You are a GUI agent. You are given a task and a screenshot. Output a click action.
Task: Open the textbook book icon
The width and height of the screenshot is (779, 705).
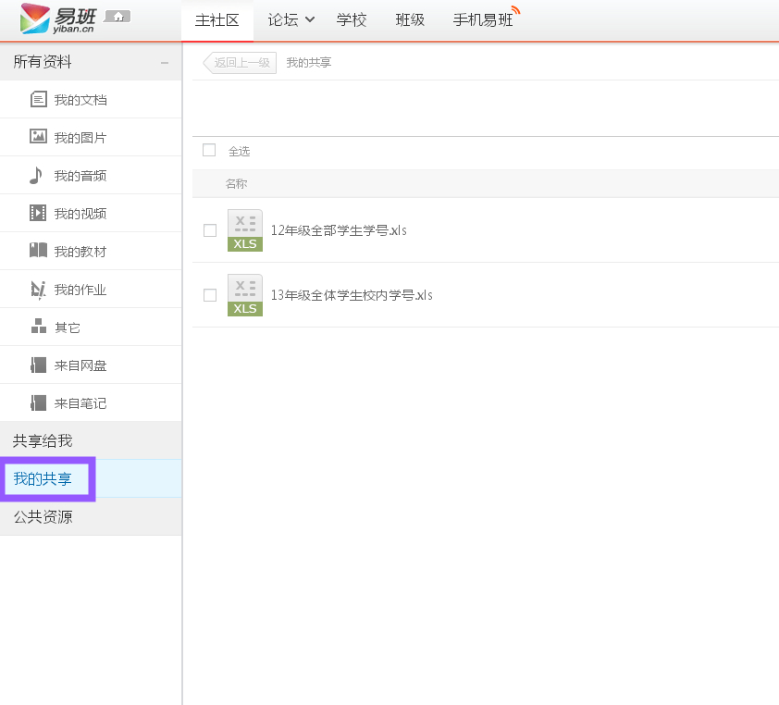[x=38, y=251]
